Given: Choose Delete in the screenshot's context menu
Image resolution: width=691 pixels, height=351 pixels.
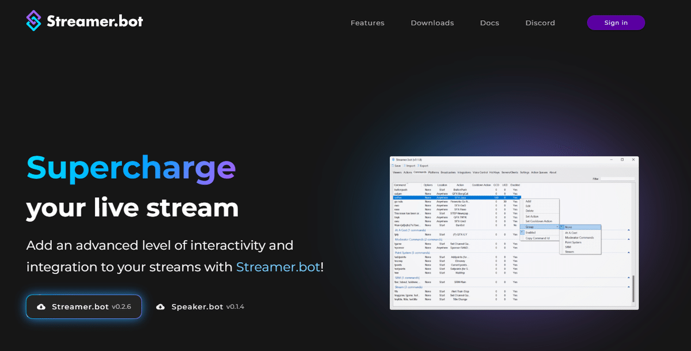Looking at the screenshot, I should 529,211.
